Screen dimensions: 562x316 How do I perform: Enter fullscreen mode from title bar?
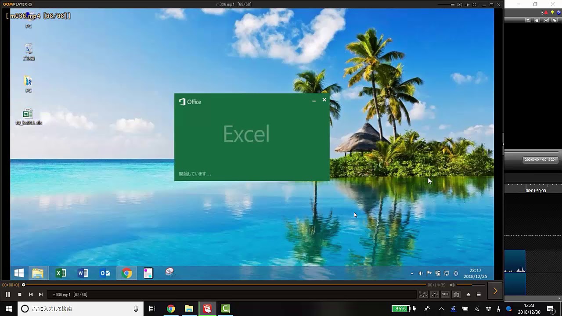[x=475, y=5]
